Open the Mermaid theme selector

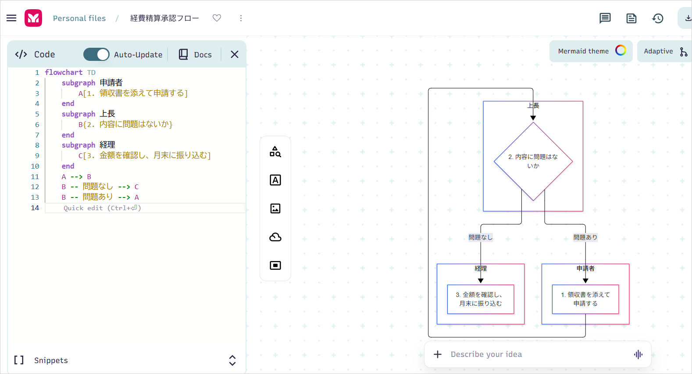(x=591, y=51)
